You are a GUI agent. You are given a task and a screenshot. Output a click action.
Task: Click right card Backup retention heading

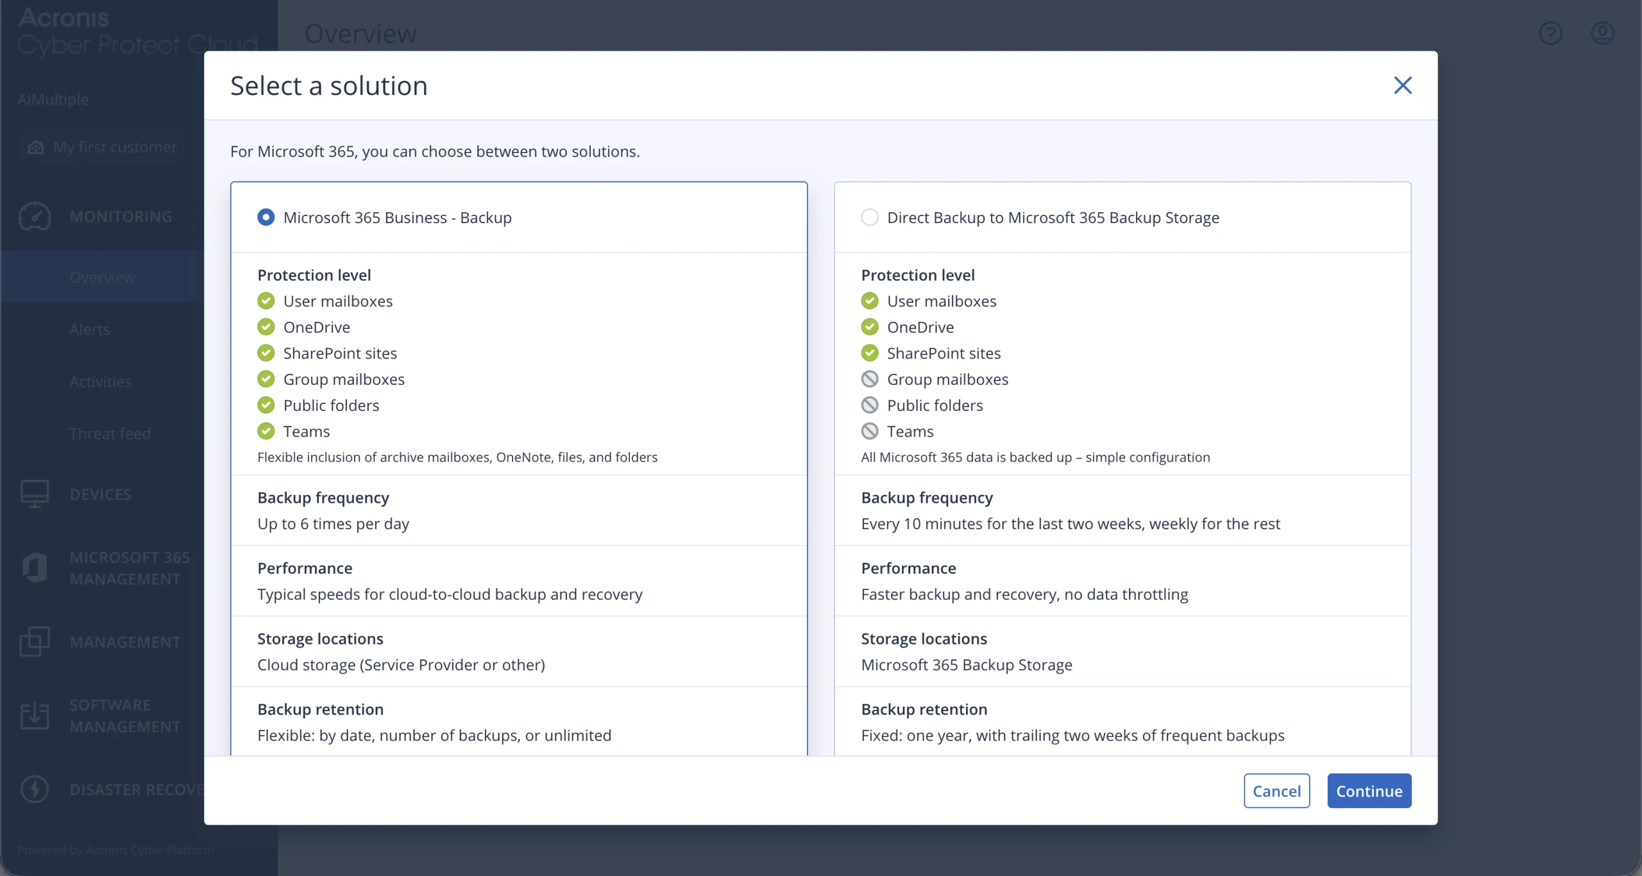[x=924, y=709]
